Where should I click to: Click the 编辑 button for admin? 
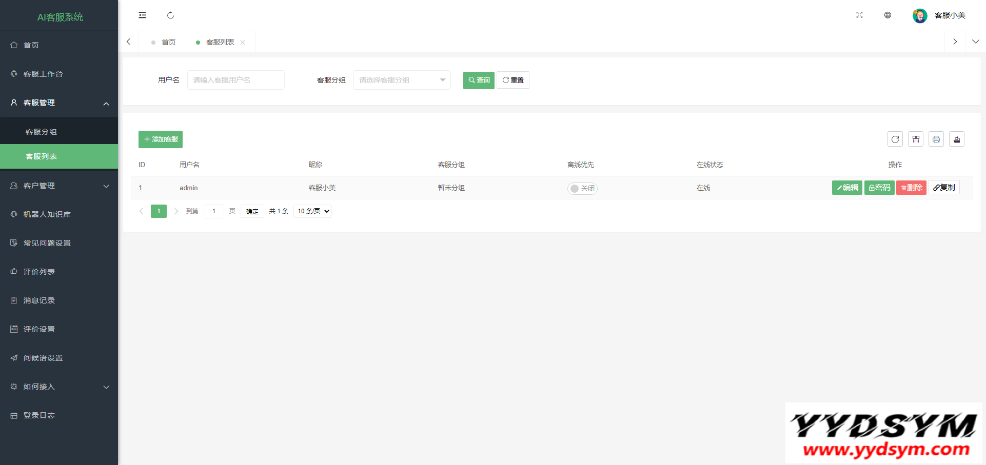(x=847, y=188)
